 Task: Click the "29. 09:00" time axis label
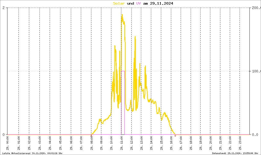[x=101, y=143]
